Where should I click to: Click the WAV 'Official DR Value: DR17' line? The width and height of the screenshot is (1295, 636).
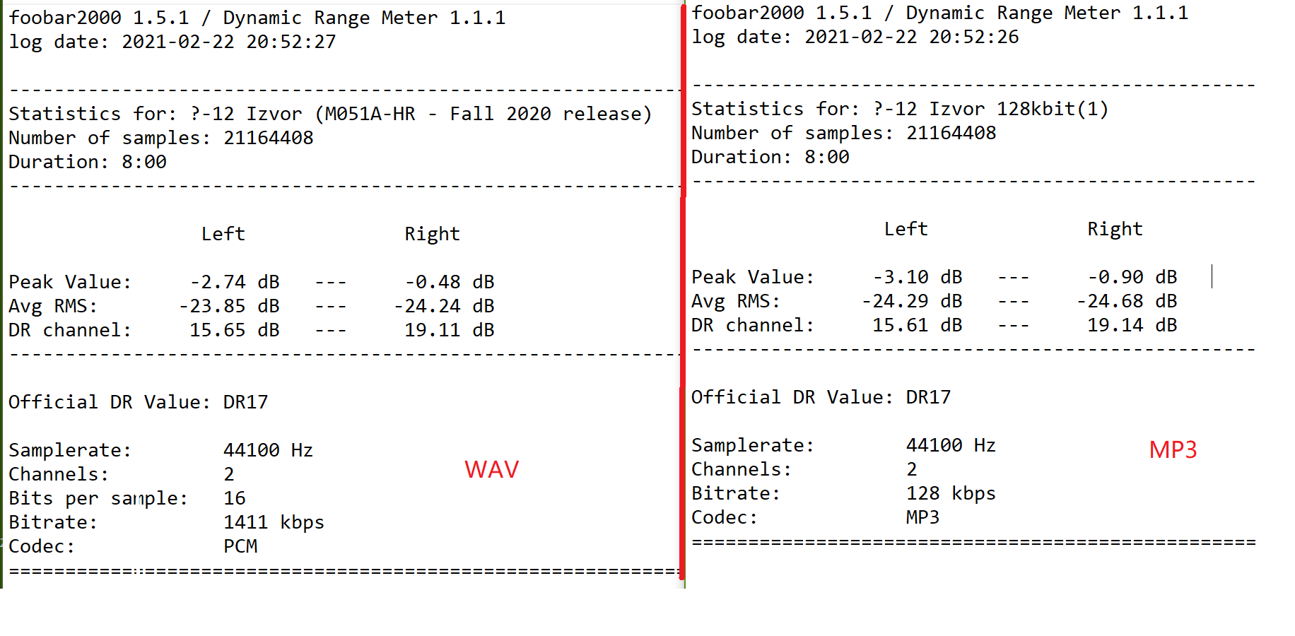click(139, 402)
